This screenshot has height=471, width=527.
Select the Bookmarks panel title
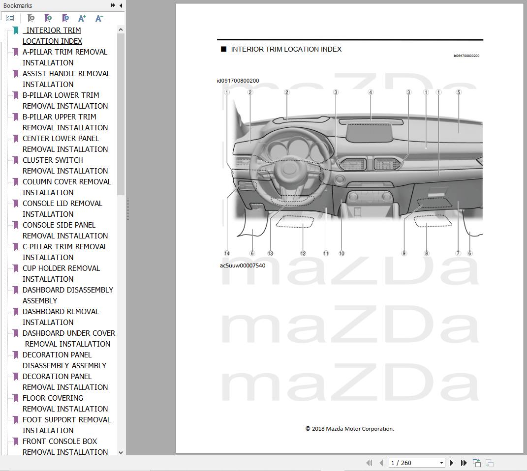point(18,5)
